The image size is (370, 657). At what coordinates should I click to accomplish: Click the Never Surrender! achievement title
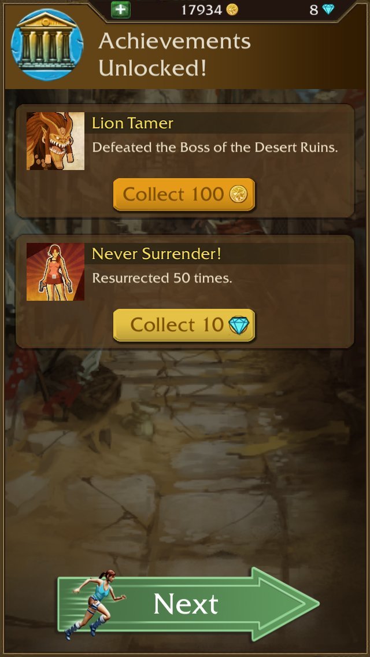[156, 253]
